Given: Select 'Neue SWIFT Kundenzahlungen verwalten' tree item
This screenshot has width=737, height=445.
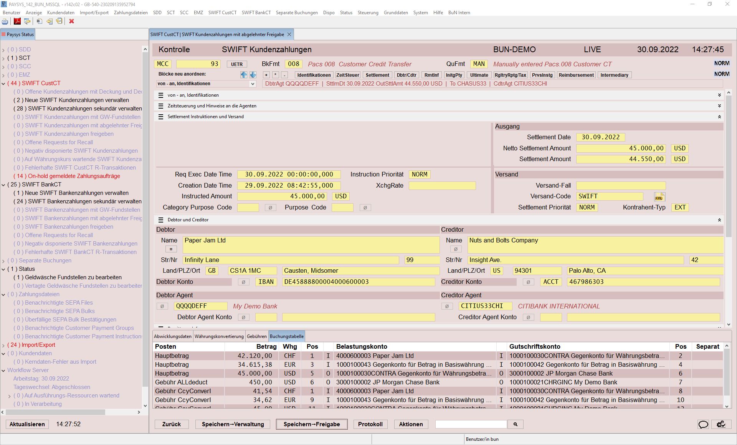Looking at the screenshot, I should [x=71, y=100].
